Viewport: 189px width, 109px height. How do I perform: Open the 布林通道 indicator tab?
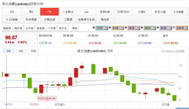pyautogui.click(x=31, y=19)
